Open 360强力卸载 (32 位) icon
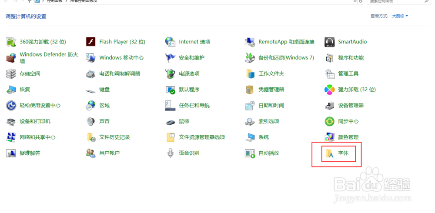 point(11,42)
